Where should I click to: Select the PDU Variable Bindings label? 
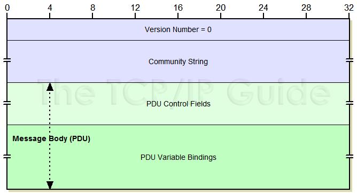(178, 157)
